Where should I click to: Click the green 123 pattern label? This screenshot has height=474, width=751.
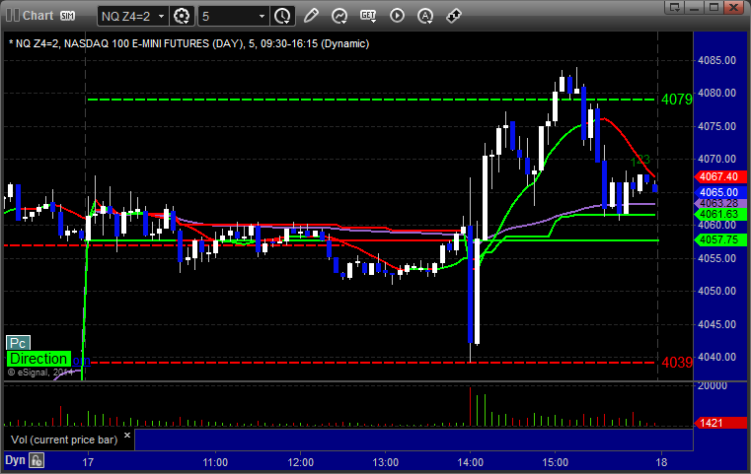pyautogui.click(x=640, y=161)
